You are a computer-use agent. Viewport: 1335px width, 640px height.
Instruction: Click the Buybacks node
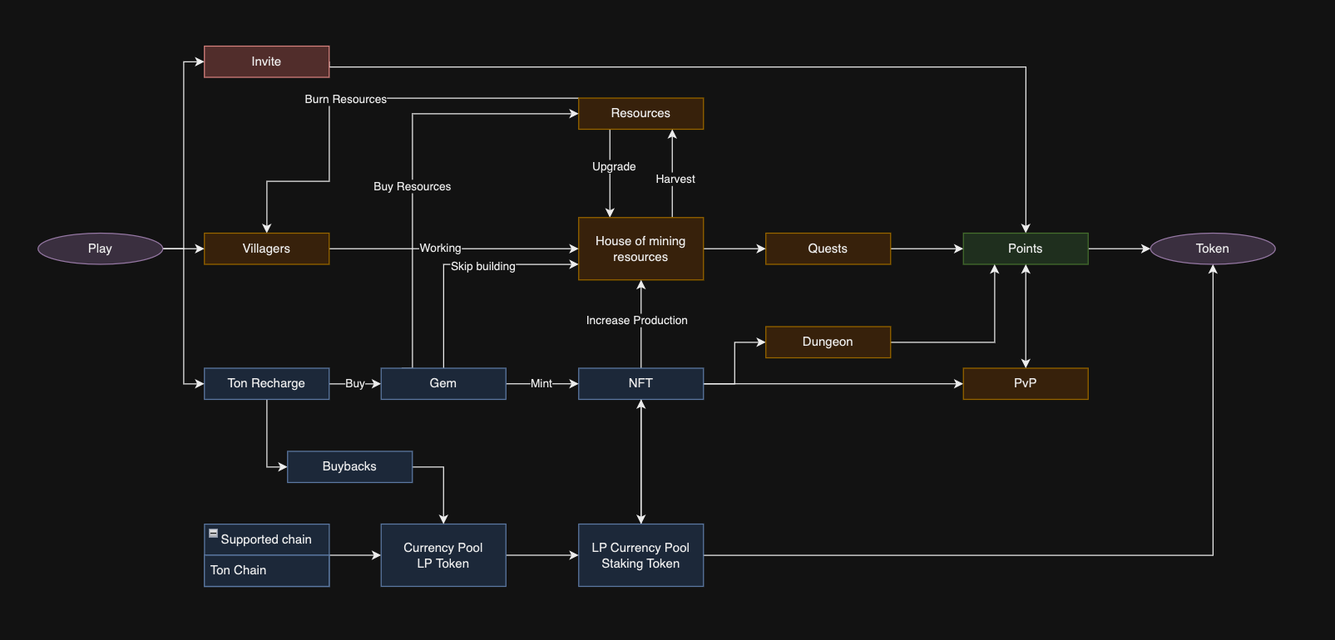coord(349,466)
